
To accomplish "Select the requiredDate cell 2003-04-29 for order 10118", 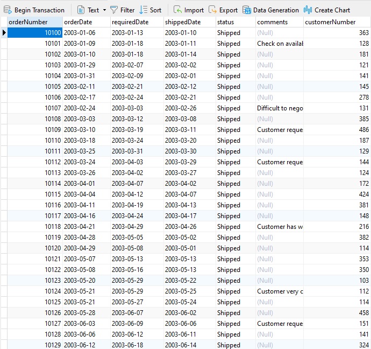I will 137,227.
